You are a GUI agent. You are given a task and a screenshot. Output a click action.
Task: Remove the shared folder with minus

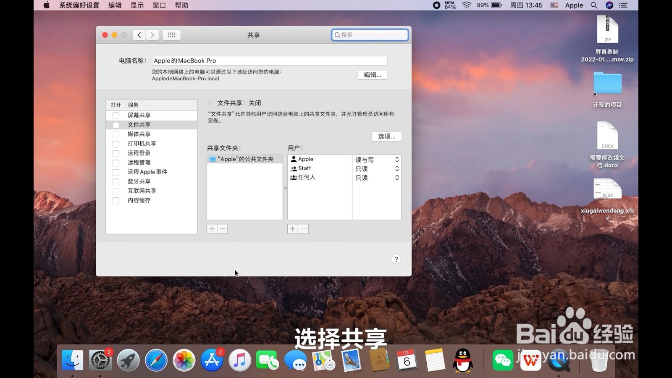pos(223,229)
